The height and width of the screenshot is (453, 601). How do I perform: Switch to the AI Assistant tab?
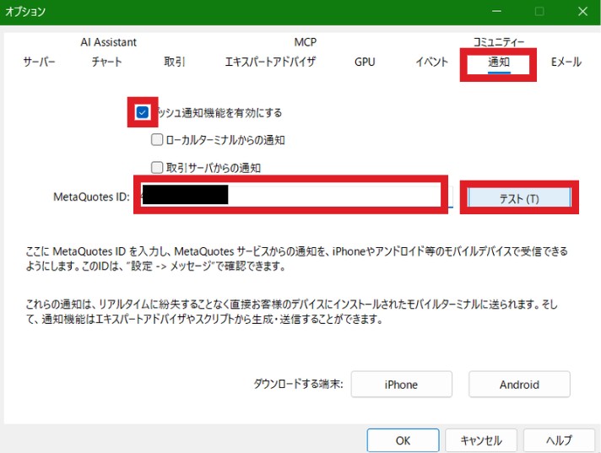tap(109, 42)
